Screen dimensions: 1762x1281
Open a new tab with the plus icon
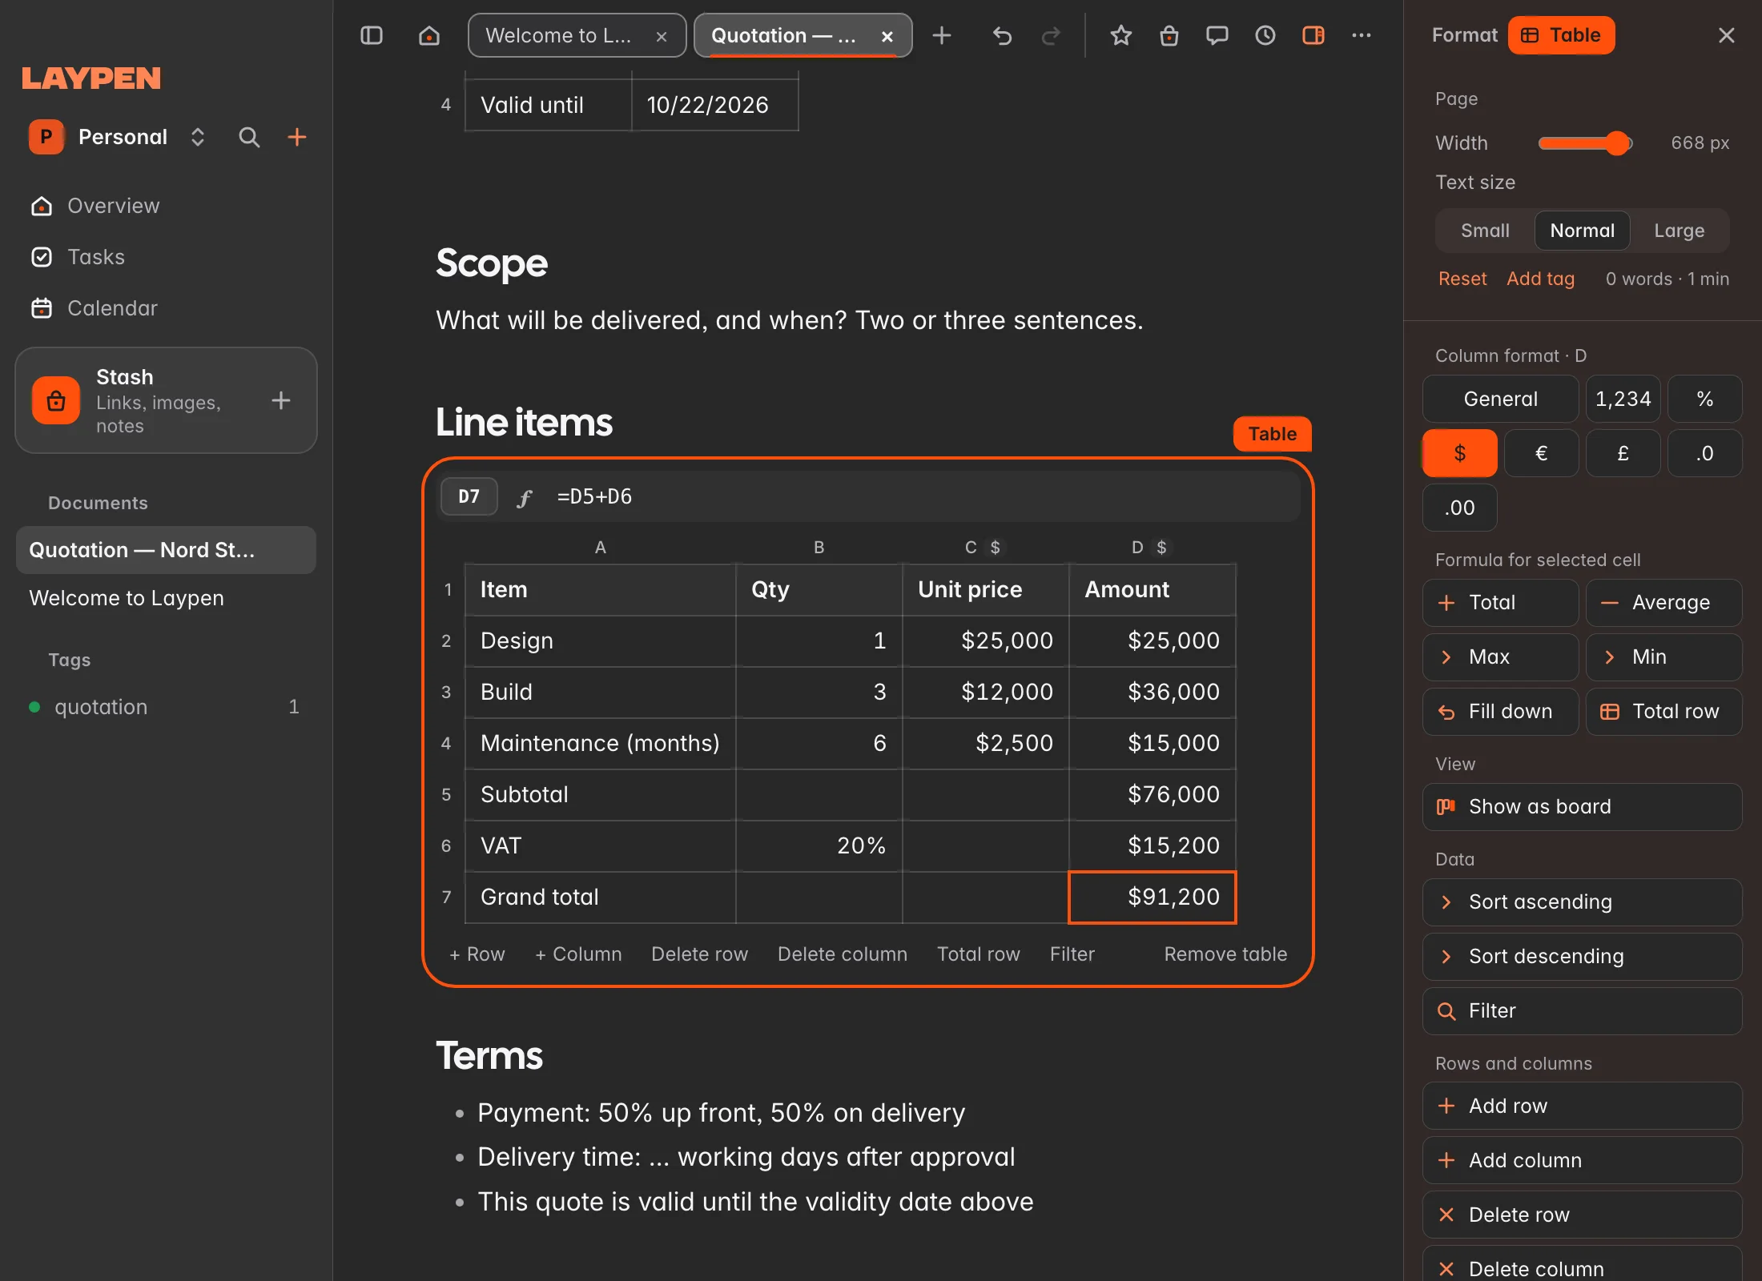tap(942, 35)
